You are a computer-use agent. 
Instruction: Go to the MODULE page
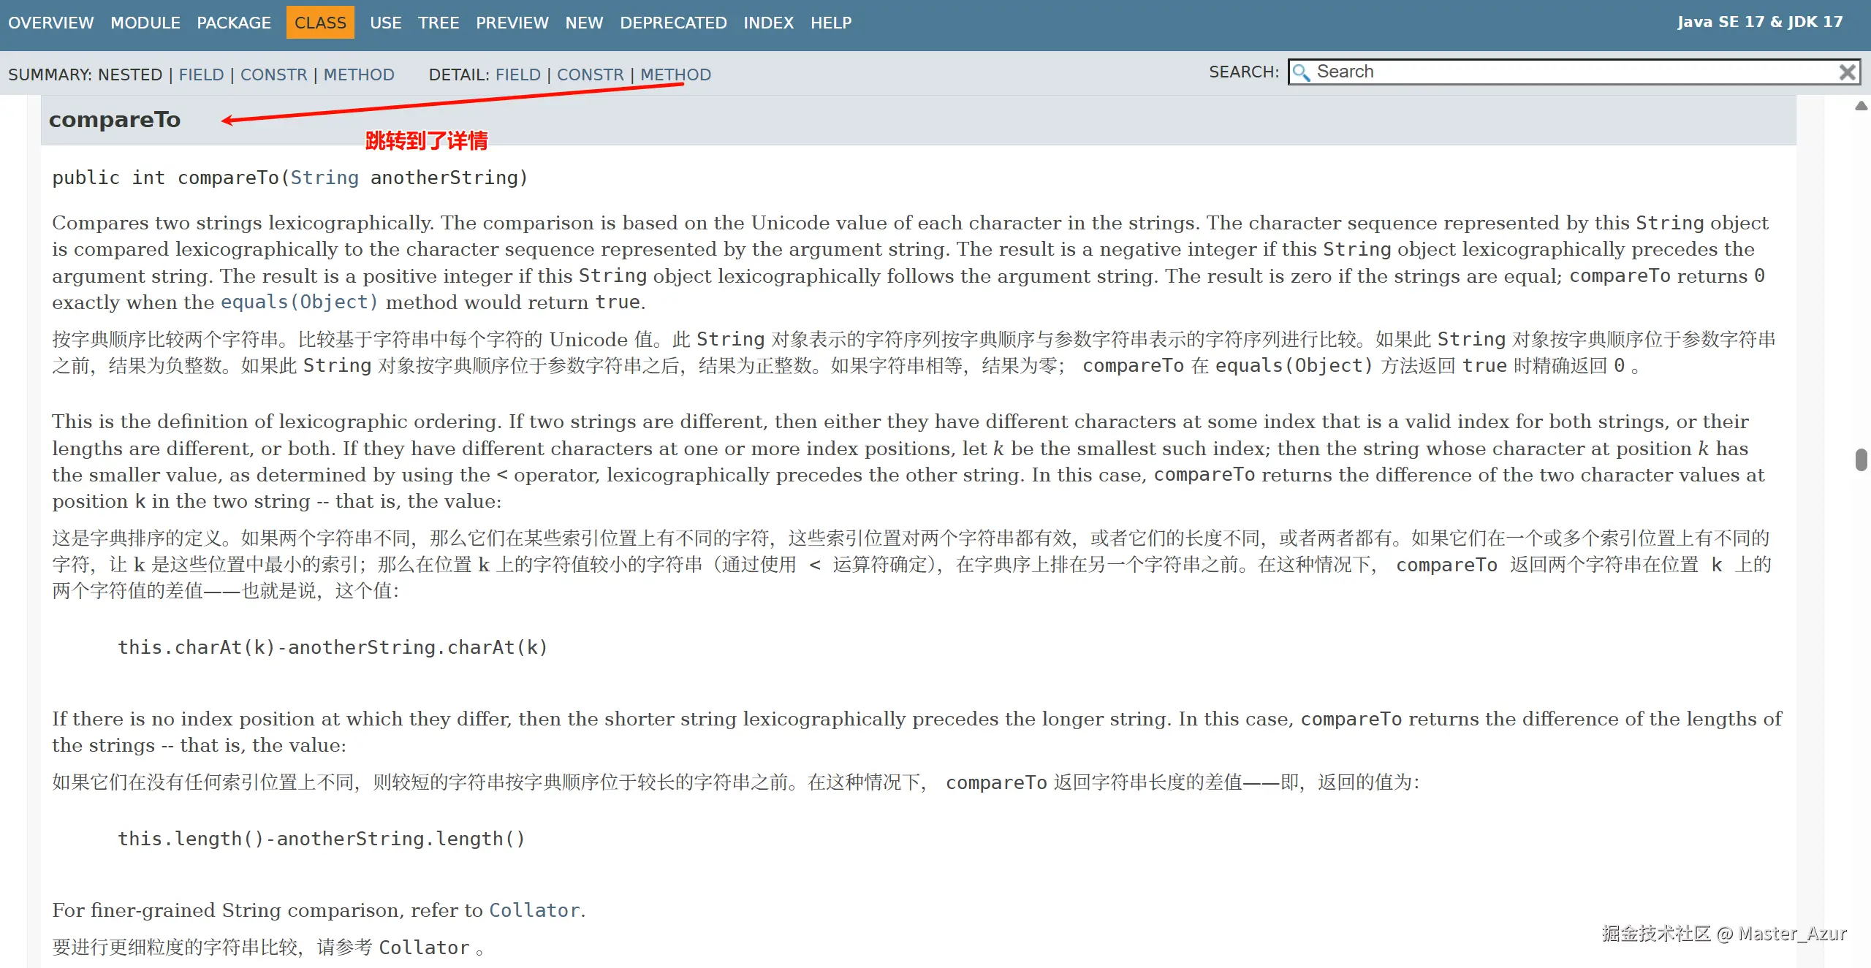145,23
